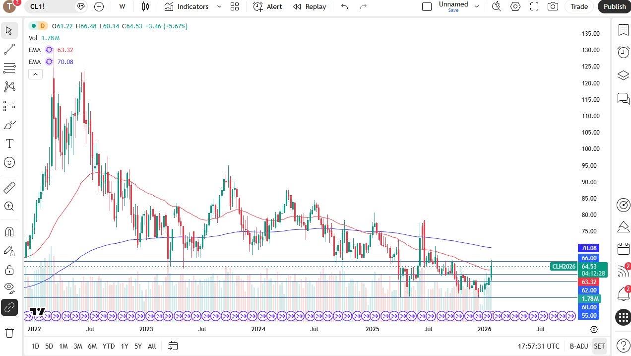Toggle Magnet mode in the drawing toolbar
The image size is (631, 356).
tap(9, 231)
